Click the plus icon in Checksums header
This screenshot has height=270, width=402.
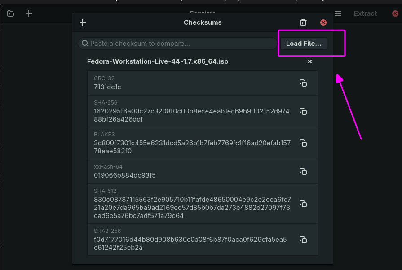pos(83,22)
